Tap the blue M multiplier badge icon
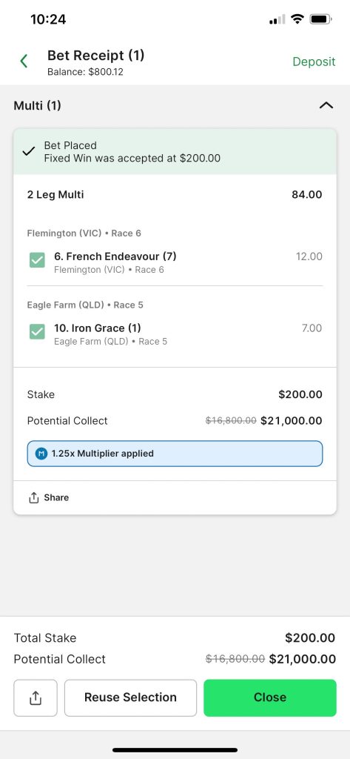The width and height of the screenshot is (350, 759). 42,454
